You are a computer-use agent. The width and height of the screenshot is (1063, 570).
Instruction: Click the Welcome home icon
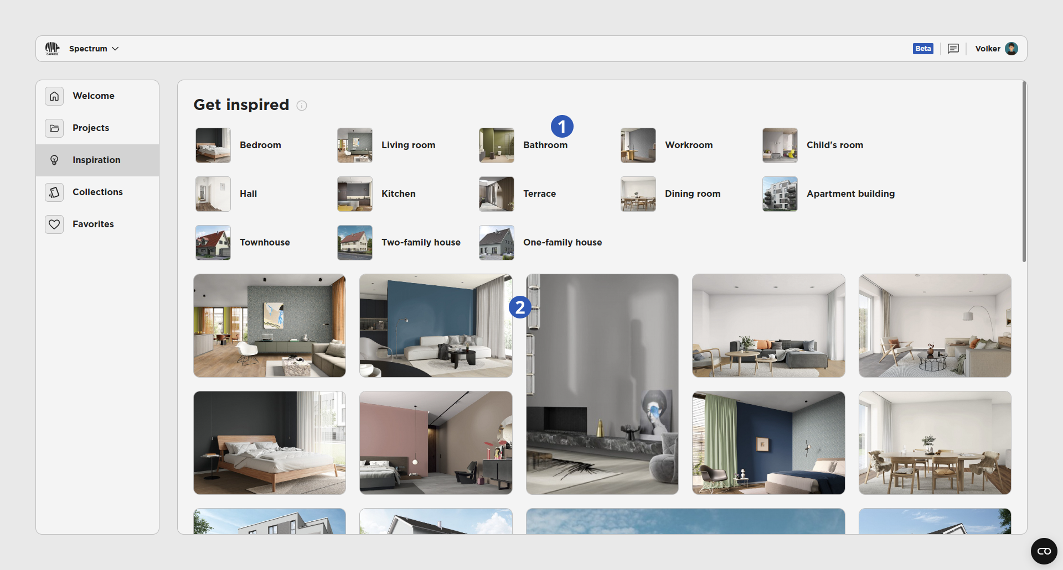coord(54,96)
